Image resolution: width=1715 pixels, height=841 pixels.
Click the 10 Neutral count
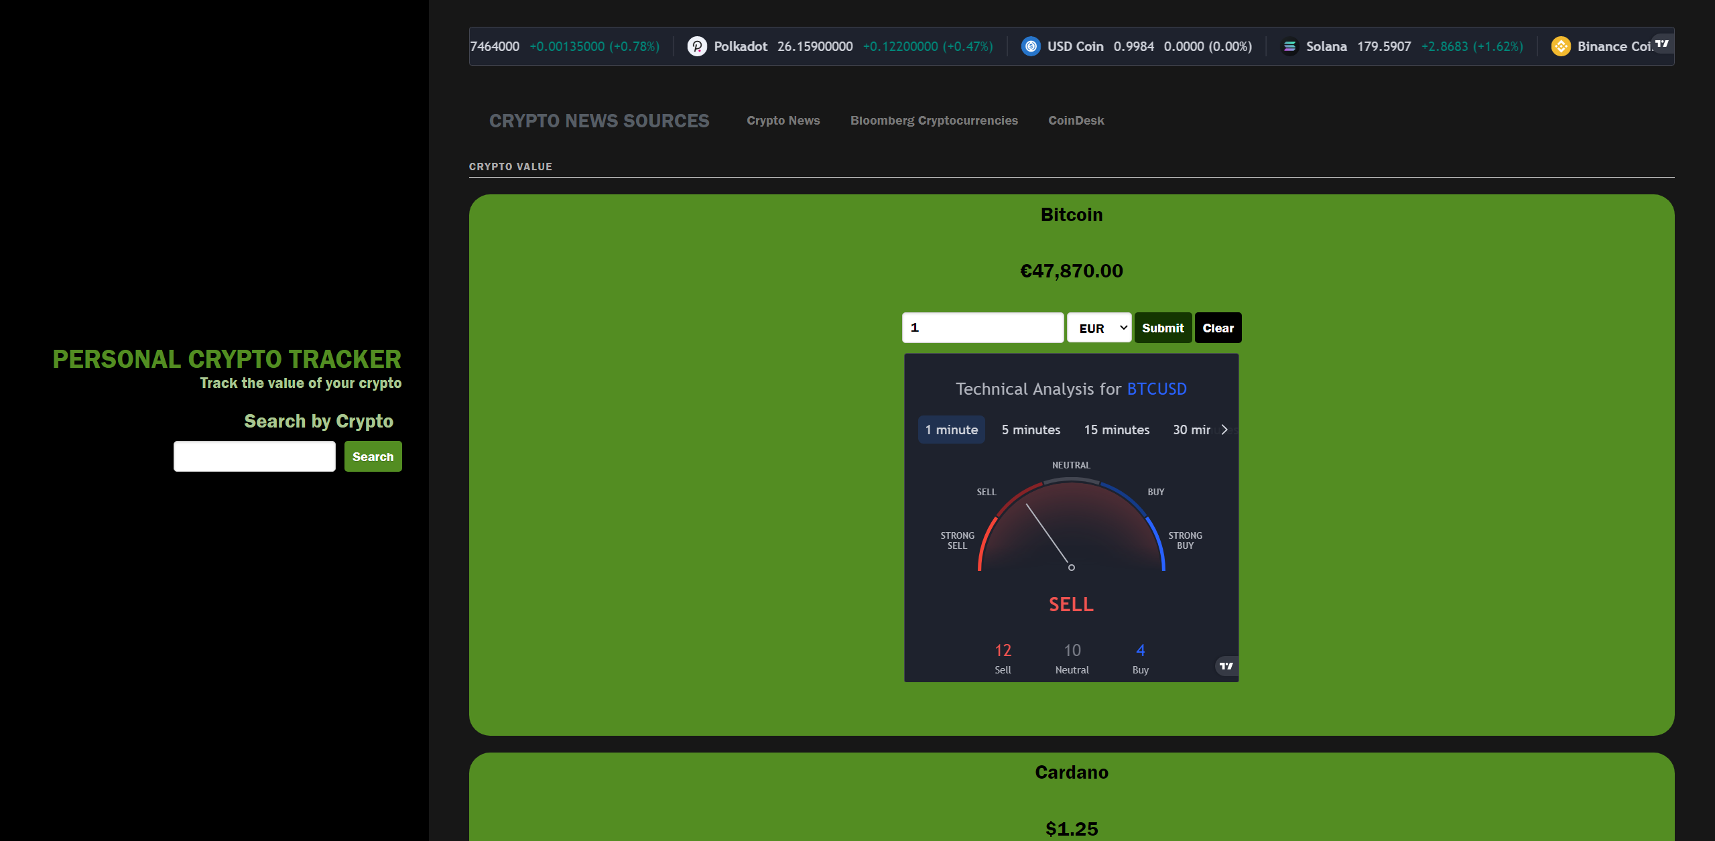[1072, 650]
